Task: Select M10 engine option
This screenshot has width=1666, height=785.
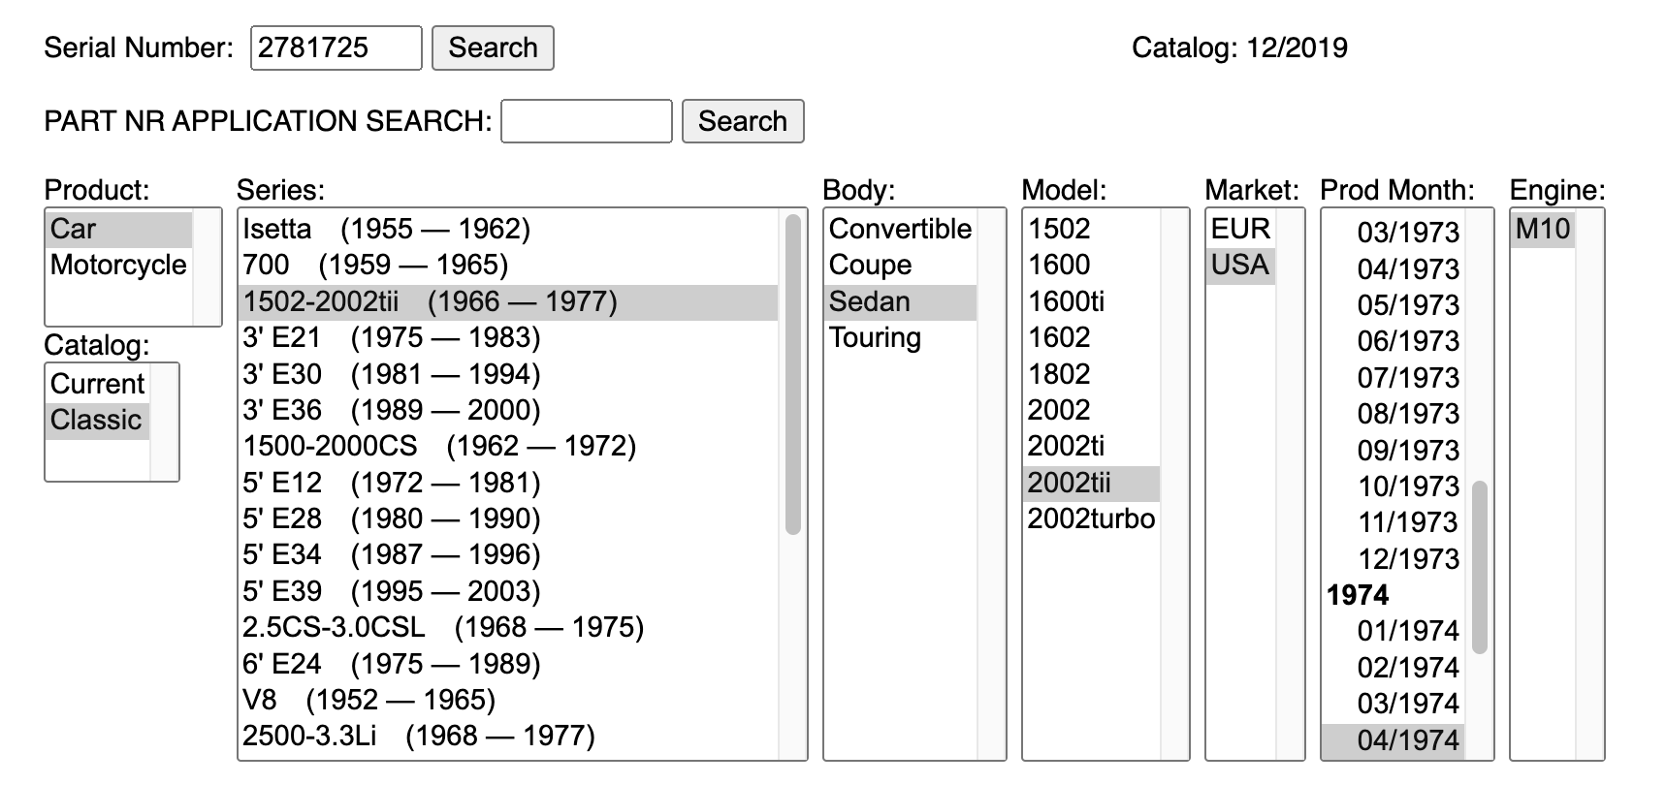Action: (1542, 229)
